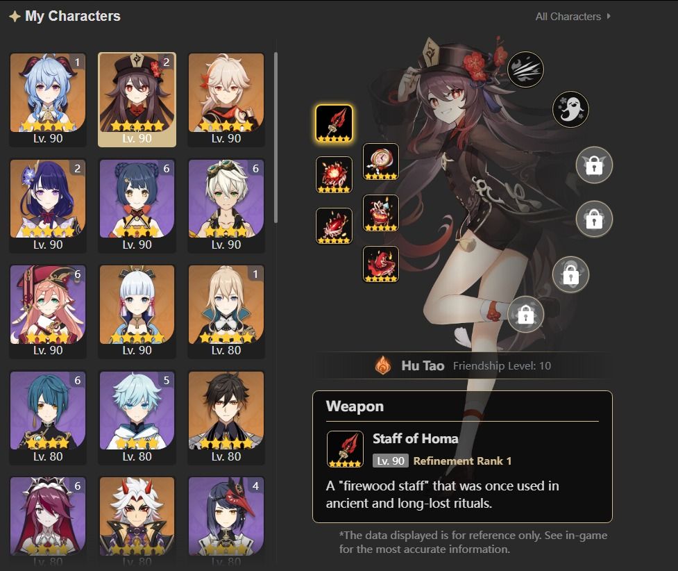Click the bottom locked constellation near foot
This screenshot has width=678, height=571.
pyautogui.click(x=525, y=314)
